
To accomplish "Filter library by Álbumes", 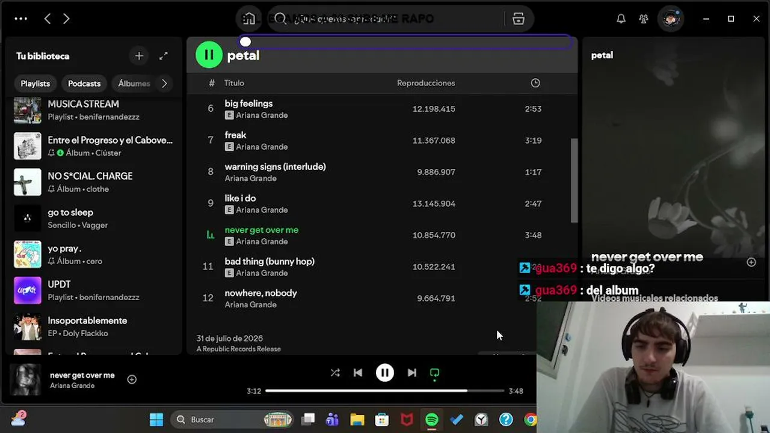I will click(x=134, y=84).
